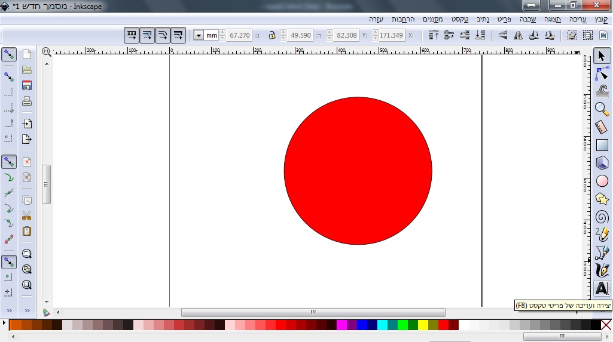The height and width of the screenshot is (342, 613).
Task: Select the Star polygon tool
Action: pos(602,199)
